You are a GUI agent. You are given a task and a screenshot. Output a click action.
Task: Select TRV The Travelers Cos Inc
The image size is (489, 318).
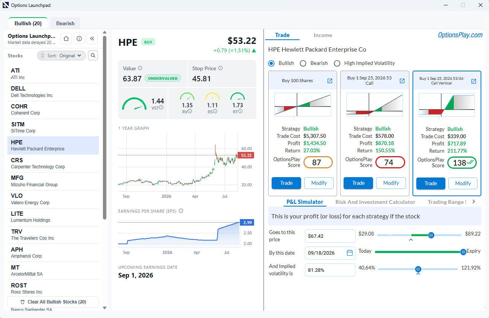click(53, 235)
